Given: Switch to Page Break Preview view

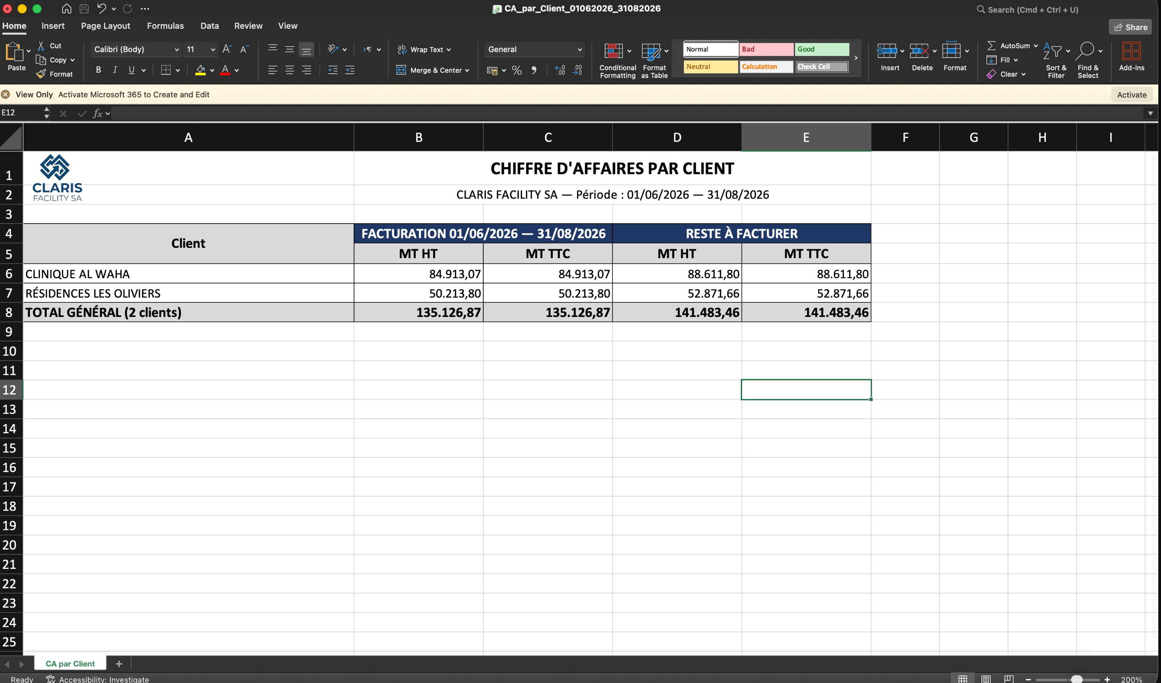Looking at the screenshot, I should (1009, 679).
